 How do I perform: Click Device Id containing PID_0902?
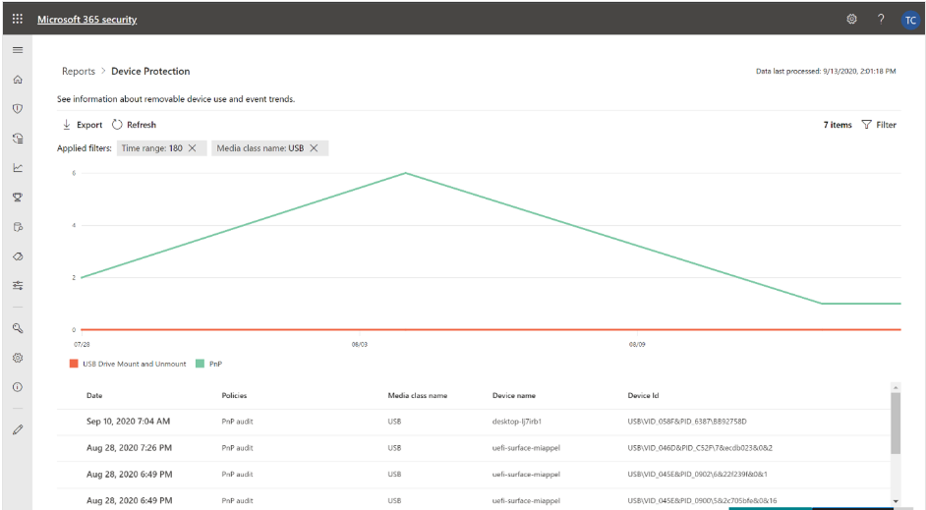pyautogui.click(x=698, y=474)
